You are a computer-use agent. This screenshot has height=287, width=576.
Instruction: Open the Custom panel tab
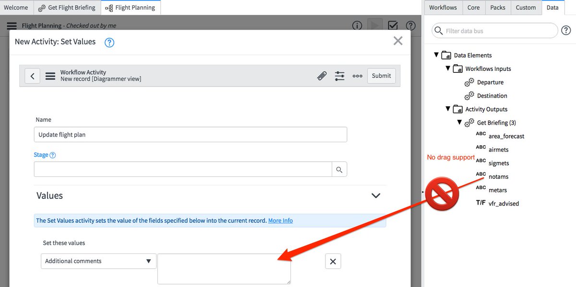click(526, 7)
